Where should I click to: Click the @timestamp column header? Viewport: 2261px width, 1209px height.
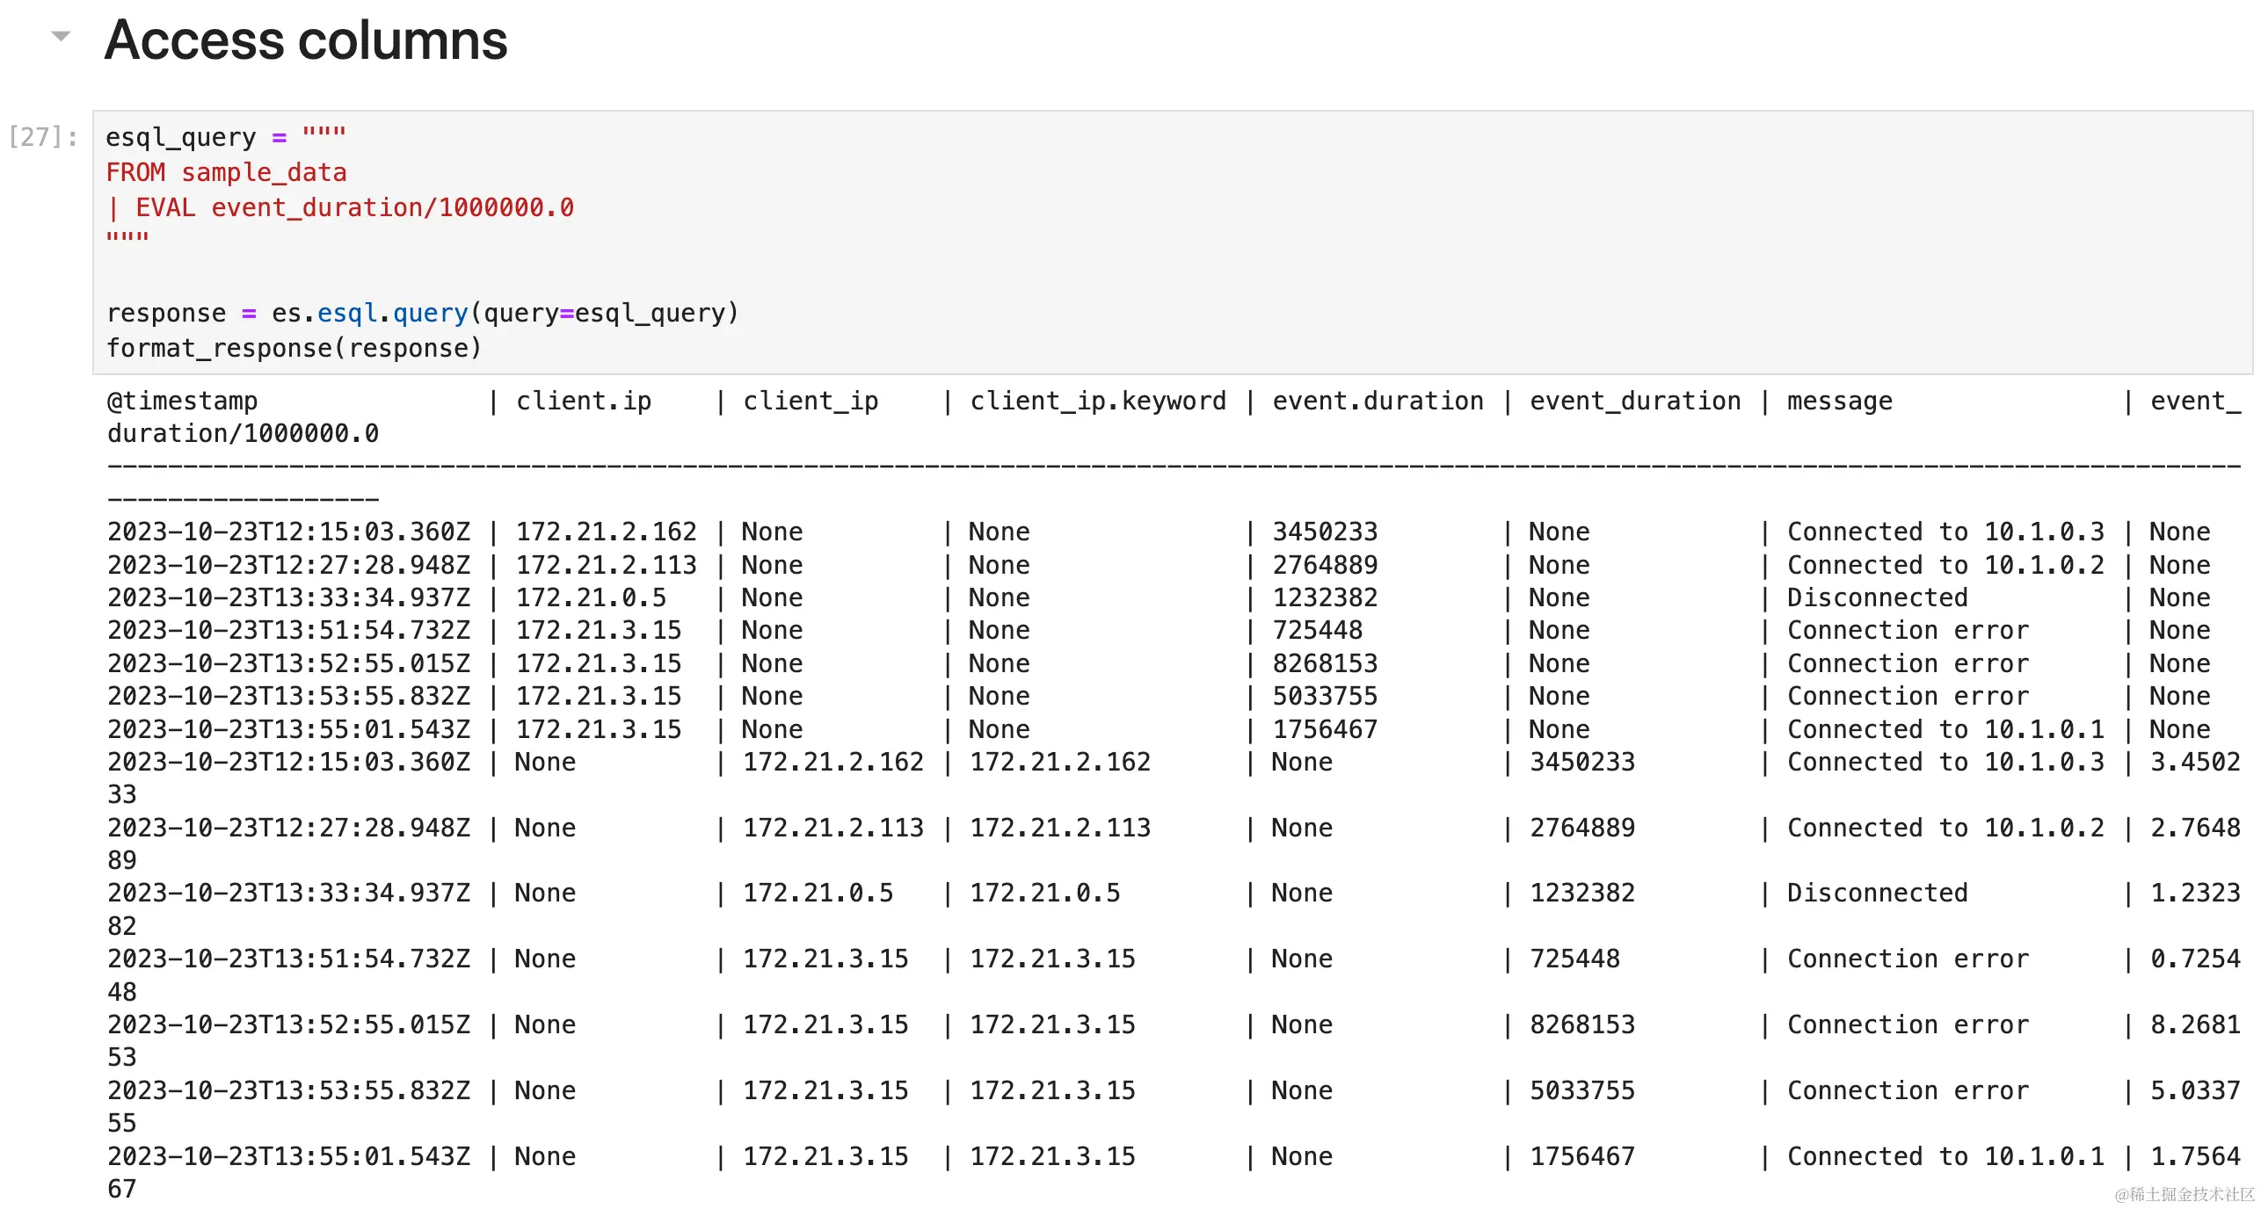182,401
